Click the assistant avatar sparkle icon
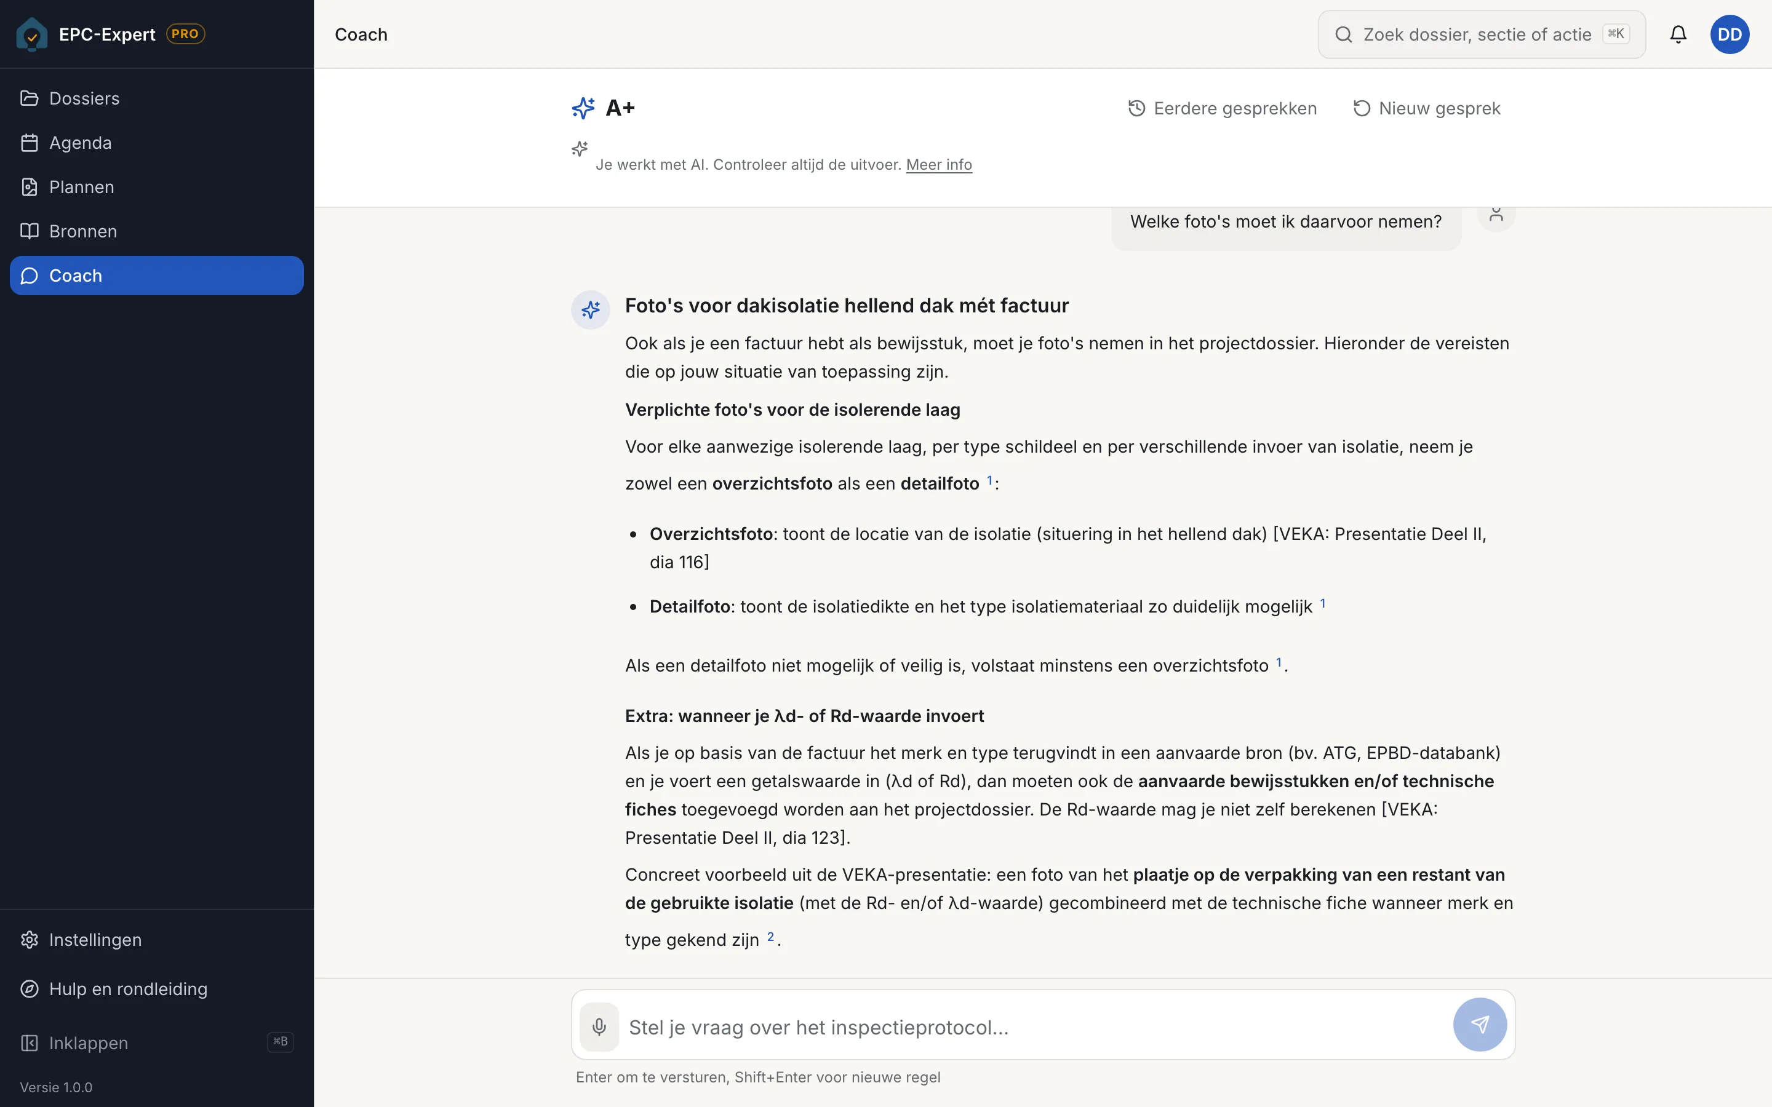1772x1107 pixels. [x=591, y=310]
